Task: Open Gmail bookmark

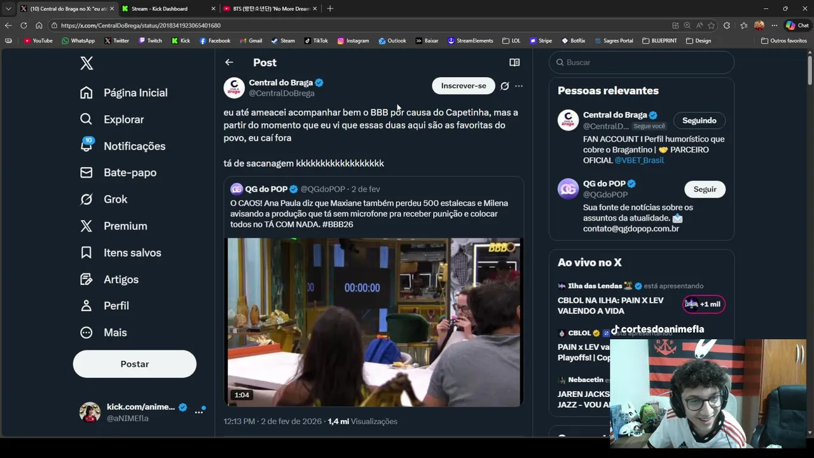Action: tap(251, 41)
